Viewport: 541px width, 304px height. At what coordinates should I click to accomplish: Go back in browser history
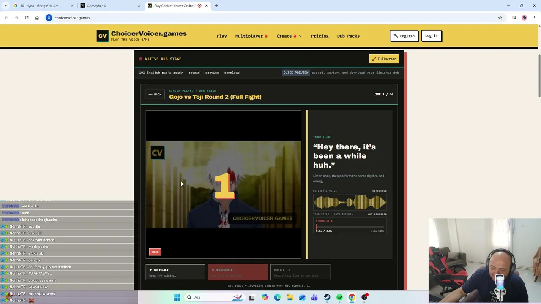pos(6,18)
